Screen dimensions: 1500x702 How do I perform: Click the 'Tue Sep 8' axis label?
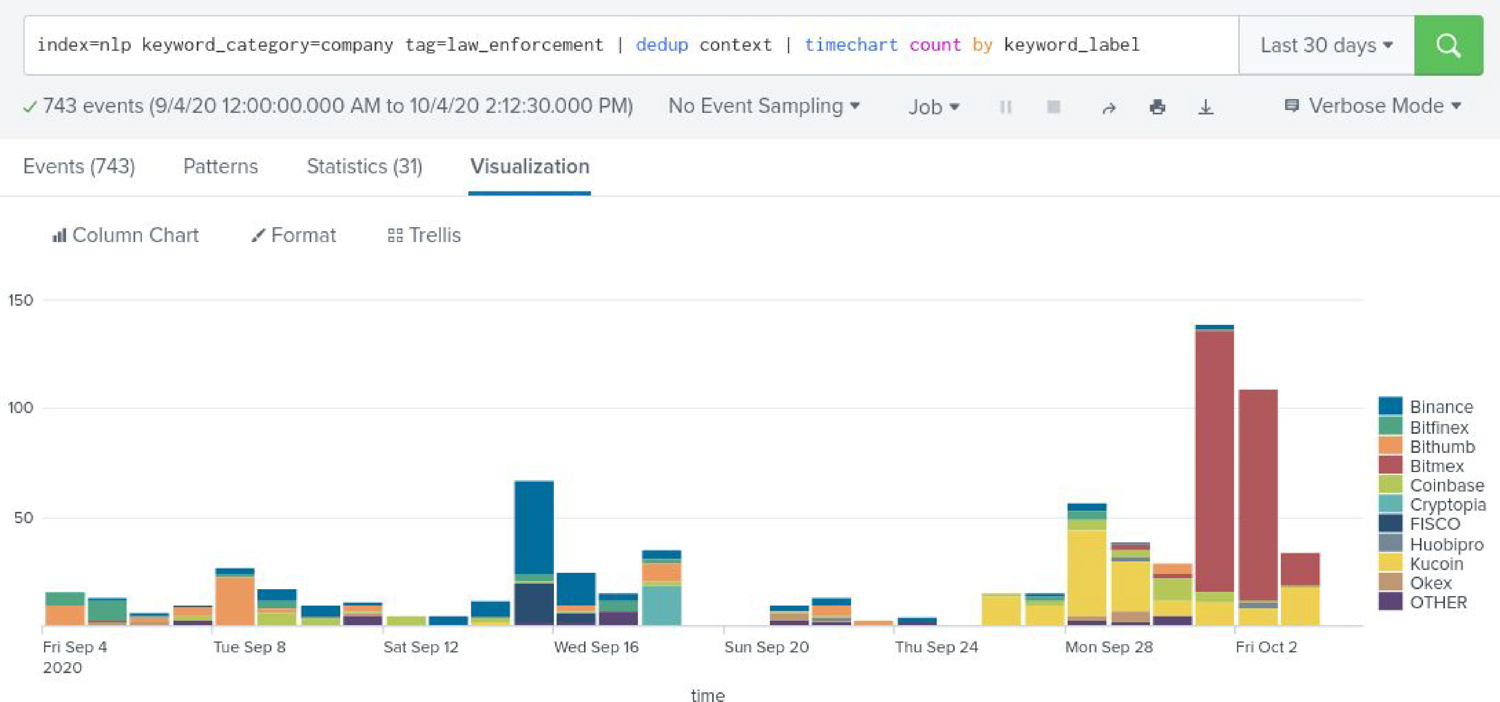click(x=249, y=647)
